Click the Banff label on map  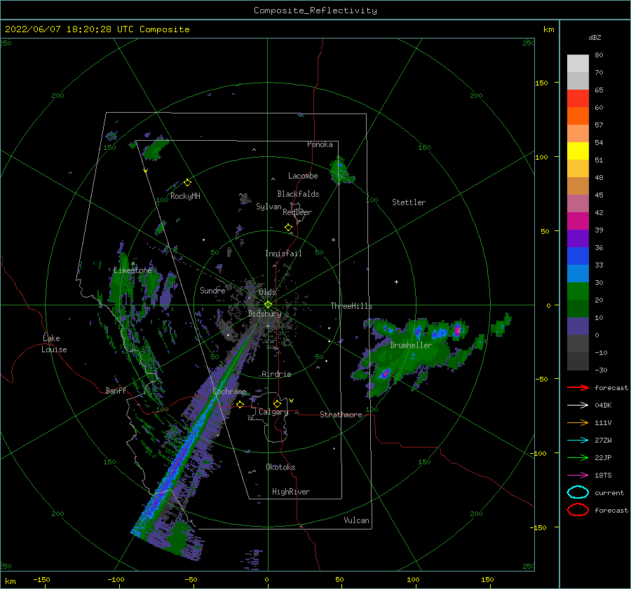coord(116,390)
